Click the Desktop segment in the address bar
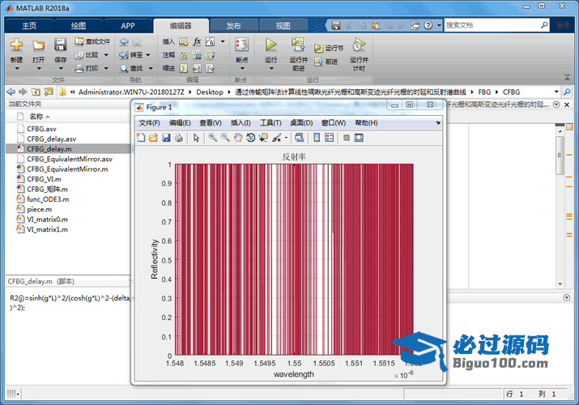This screenshot has height=405, width=579. click(x=210, y=92)
